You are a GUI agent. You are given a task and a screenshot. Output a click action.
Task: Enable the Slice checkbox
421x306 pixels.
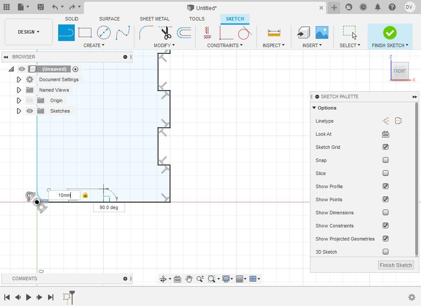[385, 173]
